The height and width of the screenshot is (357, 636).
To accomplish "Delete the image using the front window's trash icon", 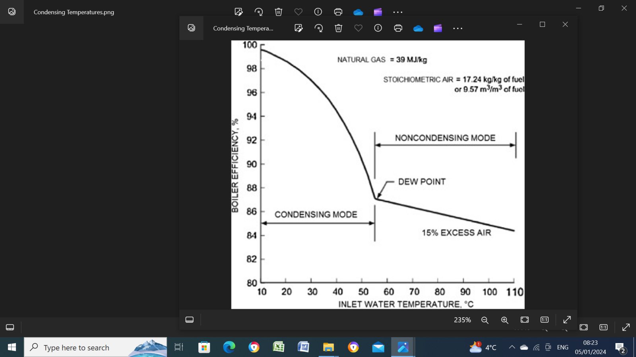I will [338, 28].
